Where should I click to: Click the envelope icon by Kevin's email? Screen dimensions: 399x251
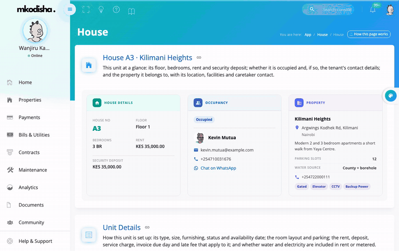tap(196, 150)
